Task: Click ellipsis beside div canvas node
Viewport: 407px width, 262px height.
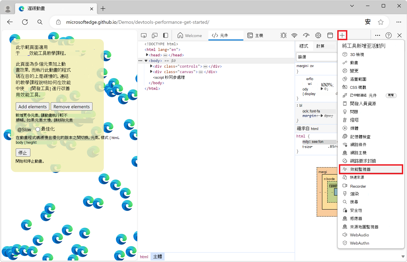Action: tap(201, 72)
